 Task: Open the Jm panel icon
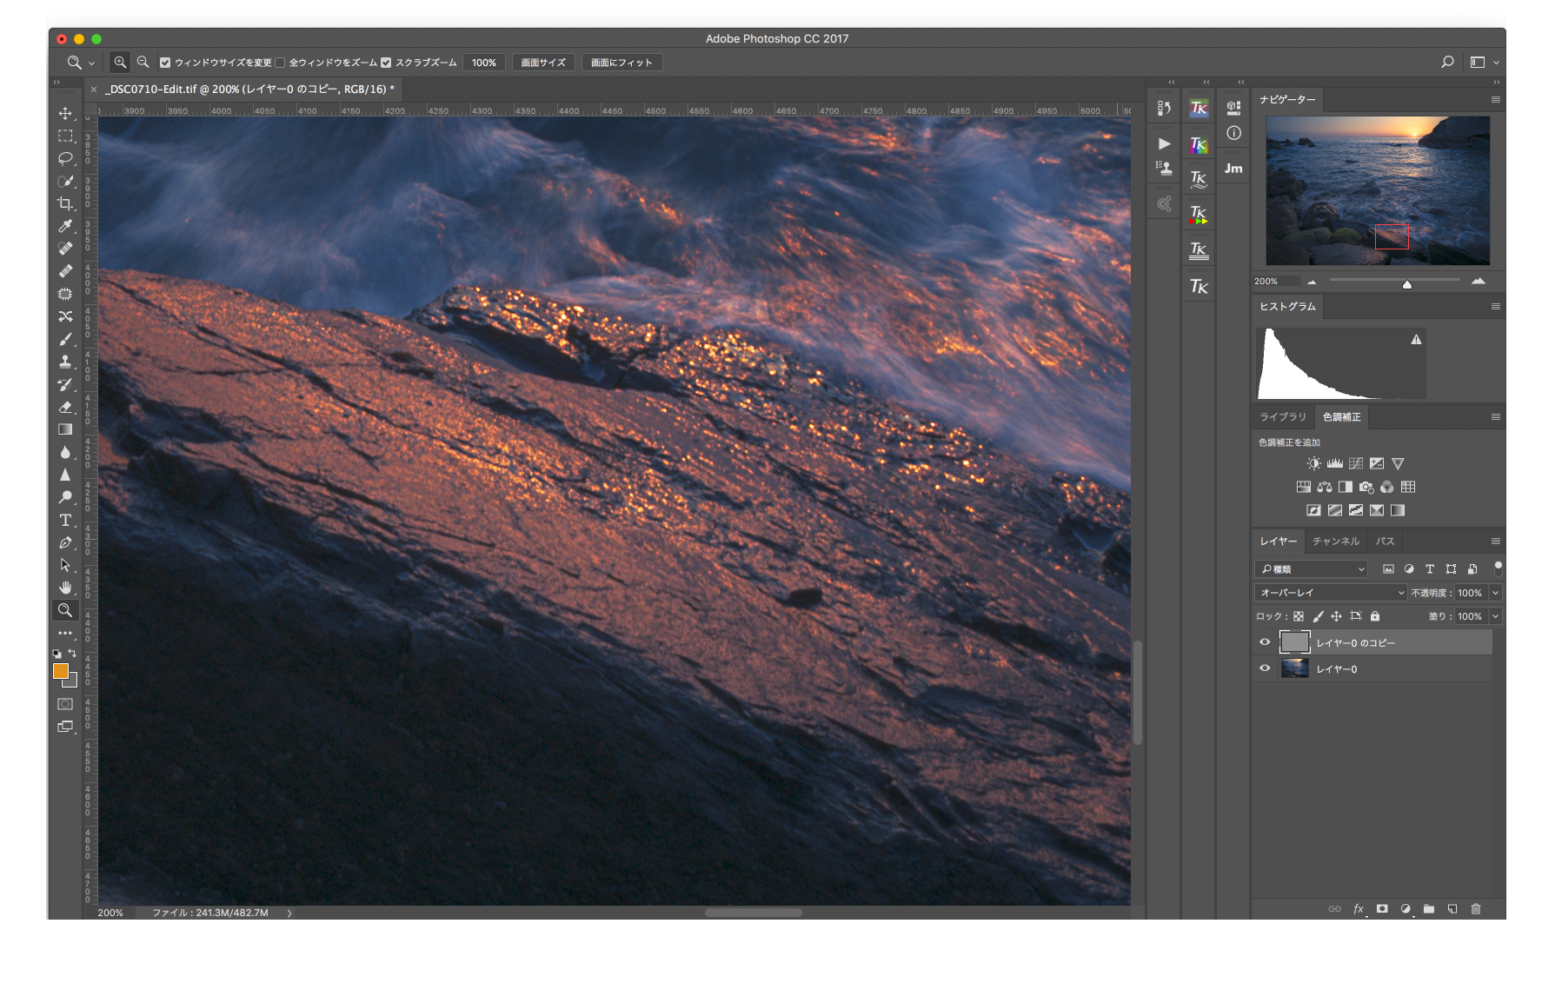tap(1233, 169)
